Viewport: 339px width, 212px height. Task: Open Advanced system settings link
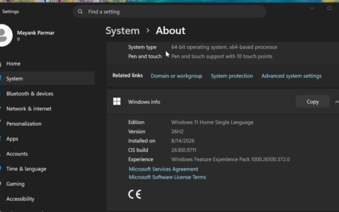pos(291,76)
